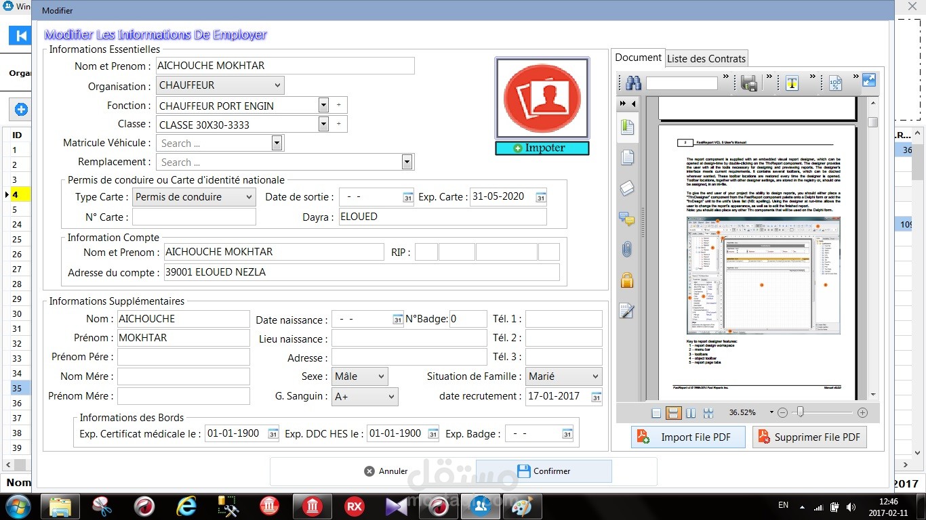
Task: Open calendar for Exp. DDC HES
Action: click(432, 434)
